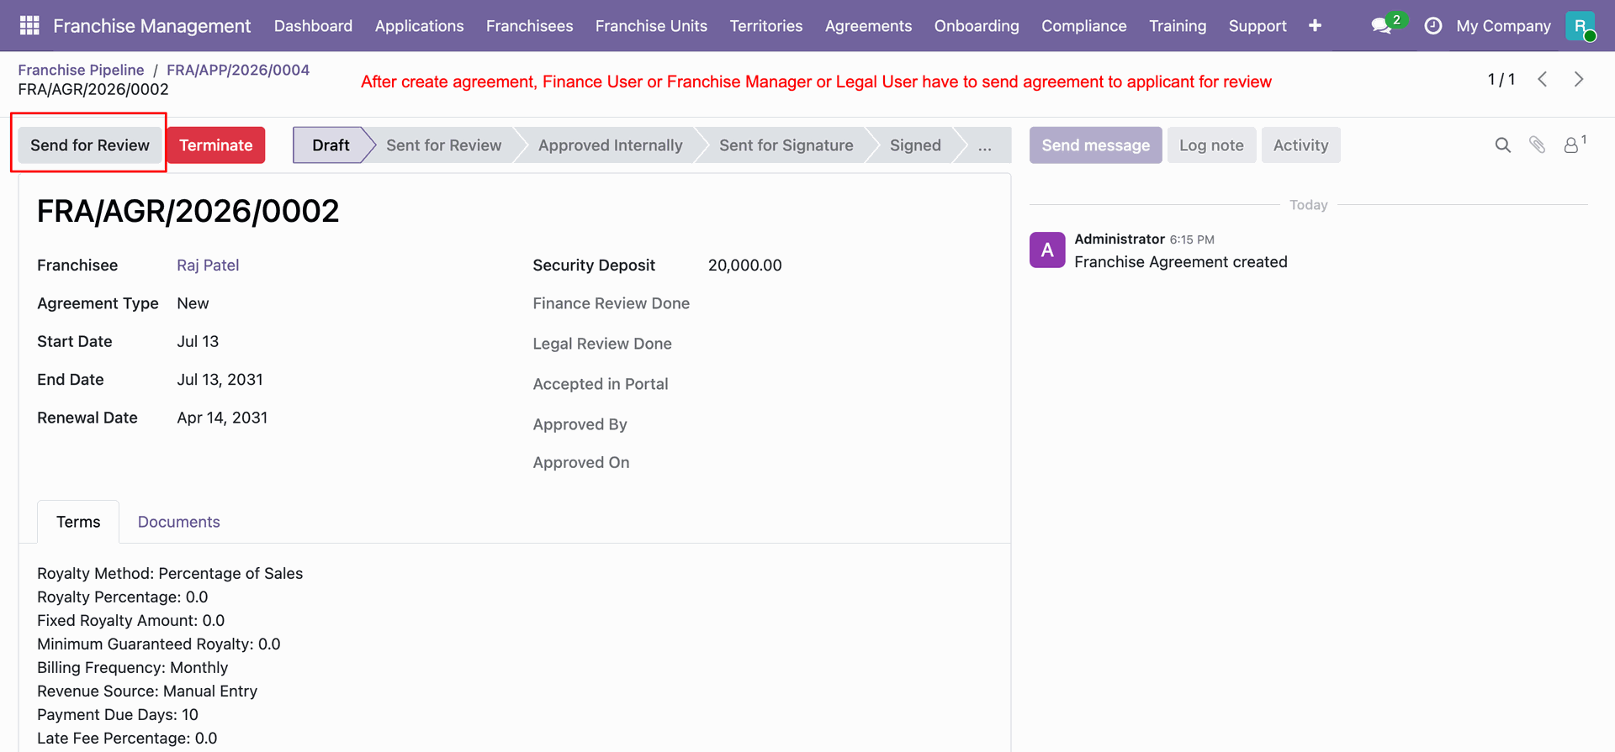Viewport: 1615px width, 752px height.
Task: Click the Send message button
Action: [1095, 145]
